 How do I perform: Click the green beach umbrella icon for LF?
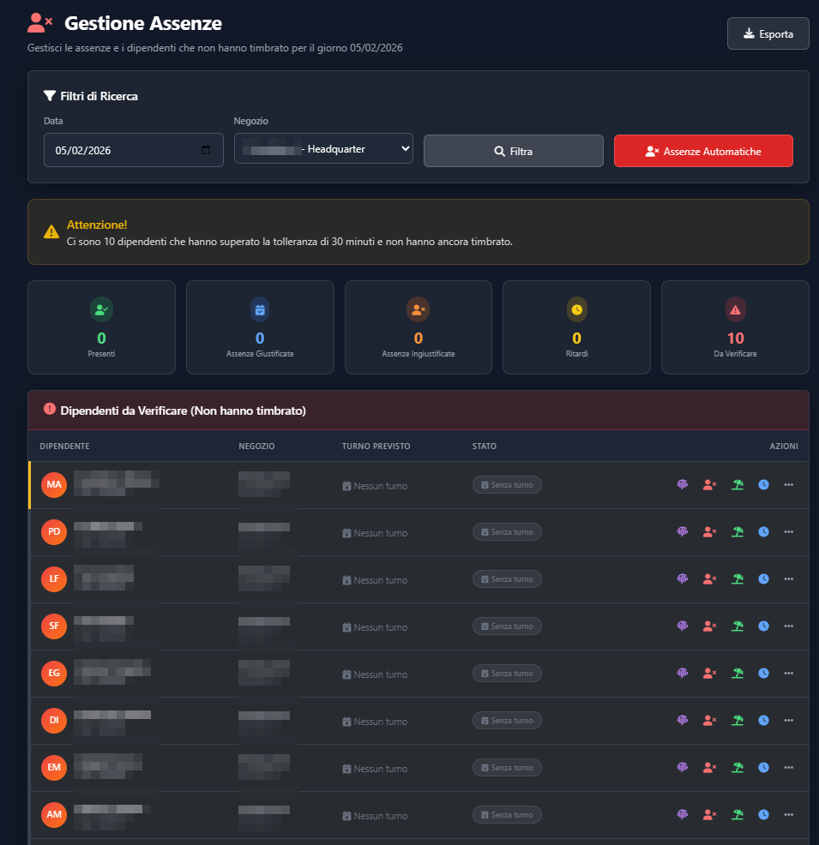[x=737, y=579]
